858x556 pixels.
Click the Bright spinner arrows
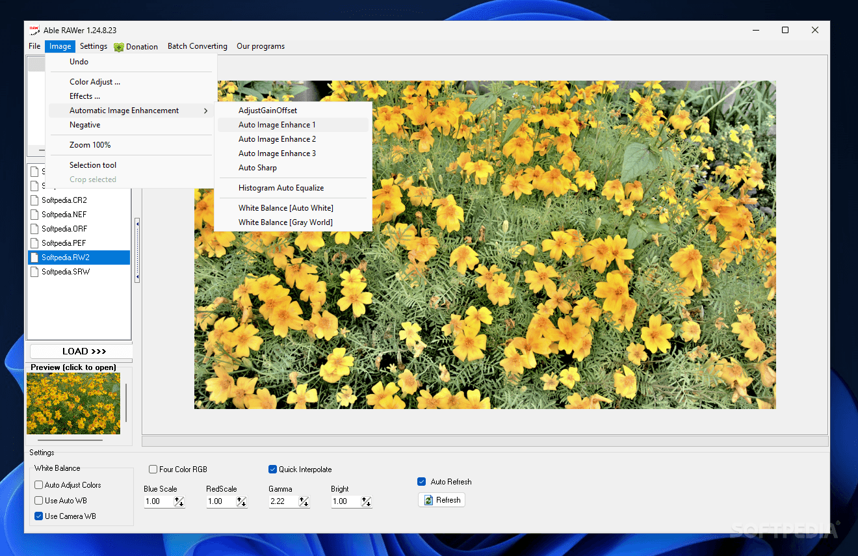(366, 501)
